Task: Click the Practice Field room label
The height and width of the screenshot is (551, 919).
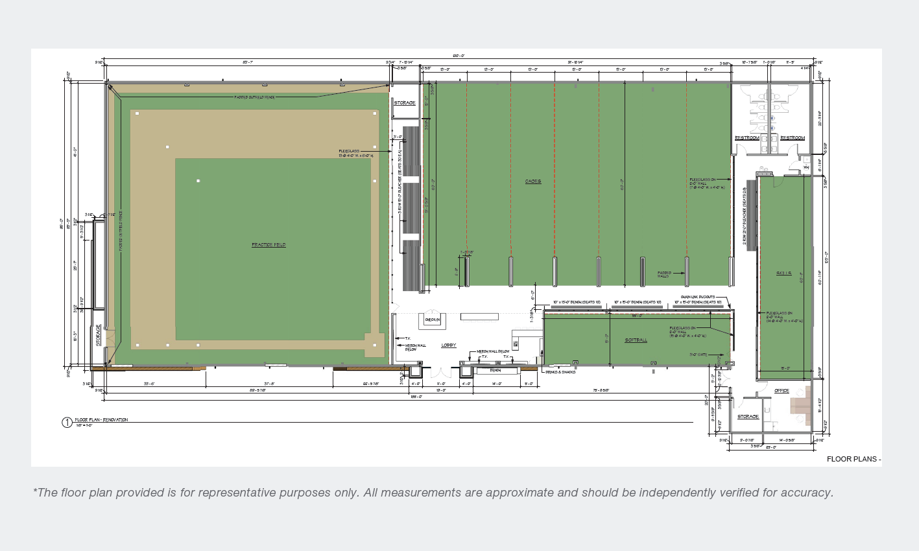Action: (x=269, y=245)
